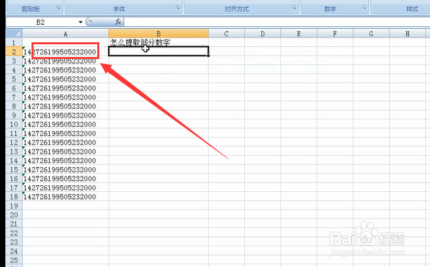Click the 剪贴板 group label
Viewport: 430px width, 267px height.
coord(31,9)
